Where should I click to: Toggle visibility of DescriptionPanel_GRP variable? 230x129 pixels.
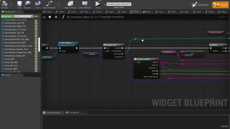pyautogui.click(x=36, y=43)
